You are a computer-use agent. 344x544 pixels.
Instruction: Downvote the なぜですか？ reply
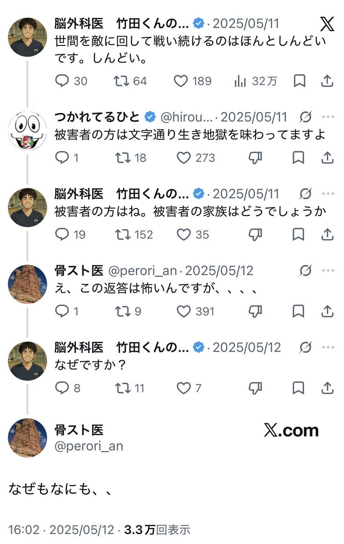pyautogui.click(x=255, y=388)
